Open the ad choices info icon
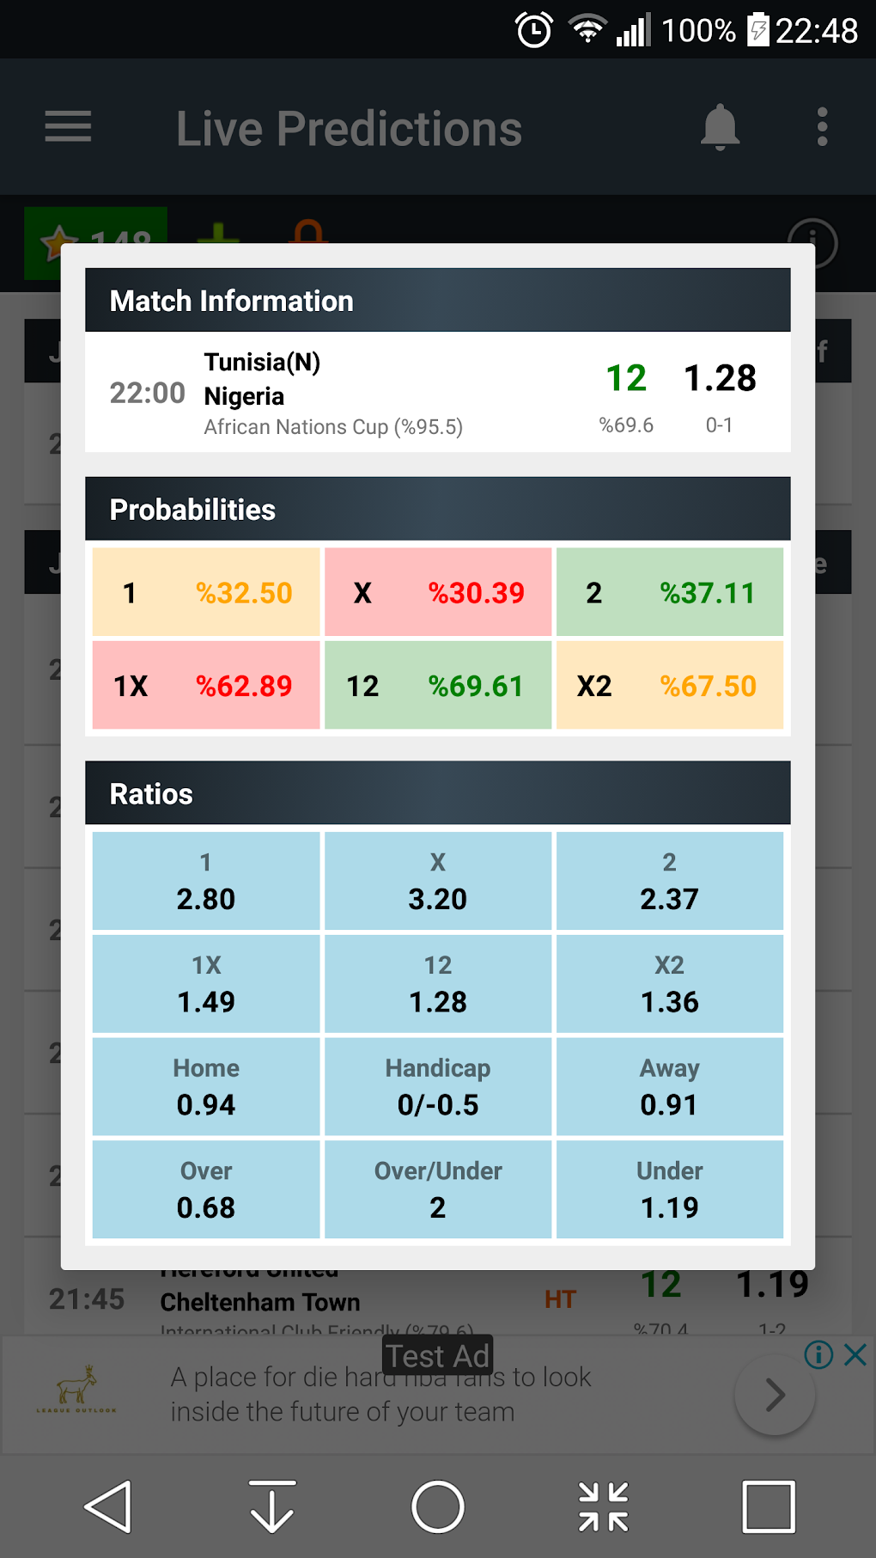The width and height of the screenshot is (876, 1558). [818, 1355]
